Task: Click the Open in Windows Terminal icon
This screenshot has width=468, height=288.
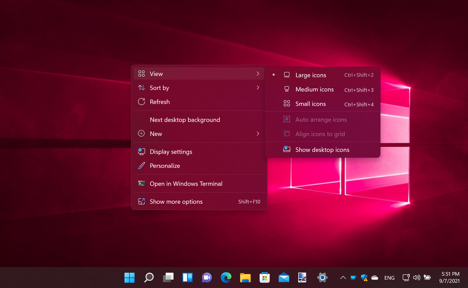Action: [142, 183]
